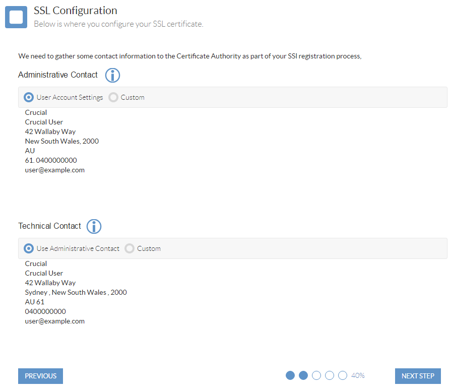Click the fourth empty progress dot
The height and width of the screenshot is (392, 450).
pyautogui.click(x=330, y=375)
